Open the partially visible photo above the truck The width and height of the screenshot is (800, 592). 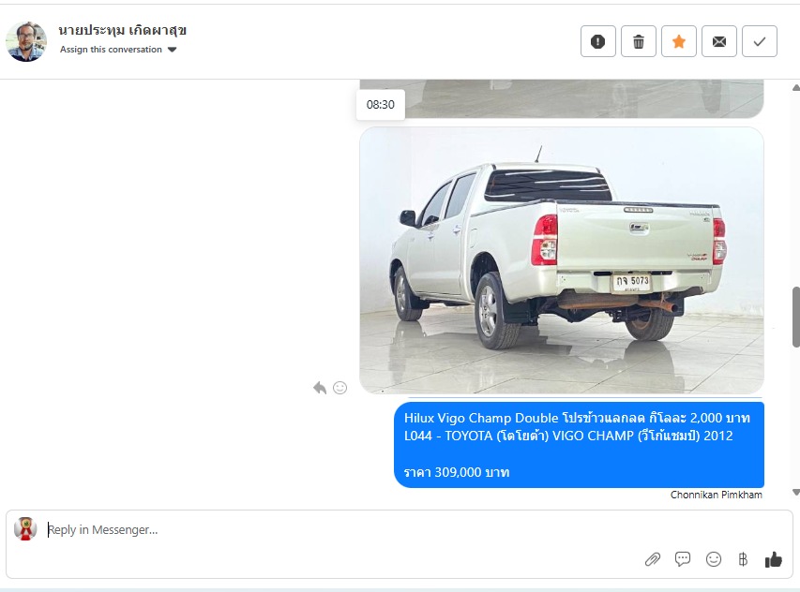(562, 99)
